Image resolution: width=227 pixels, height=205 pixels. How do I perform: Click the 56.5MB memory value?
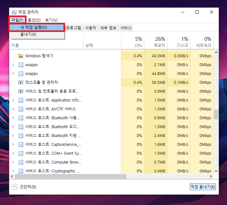pos(158,83)
